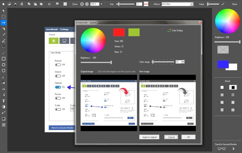Viewport: 242px width, 153px height.
Task: Enable the Normal view mode toggle
Action: (x=58, y=65)
